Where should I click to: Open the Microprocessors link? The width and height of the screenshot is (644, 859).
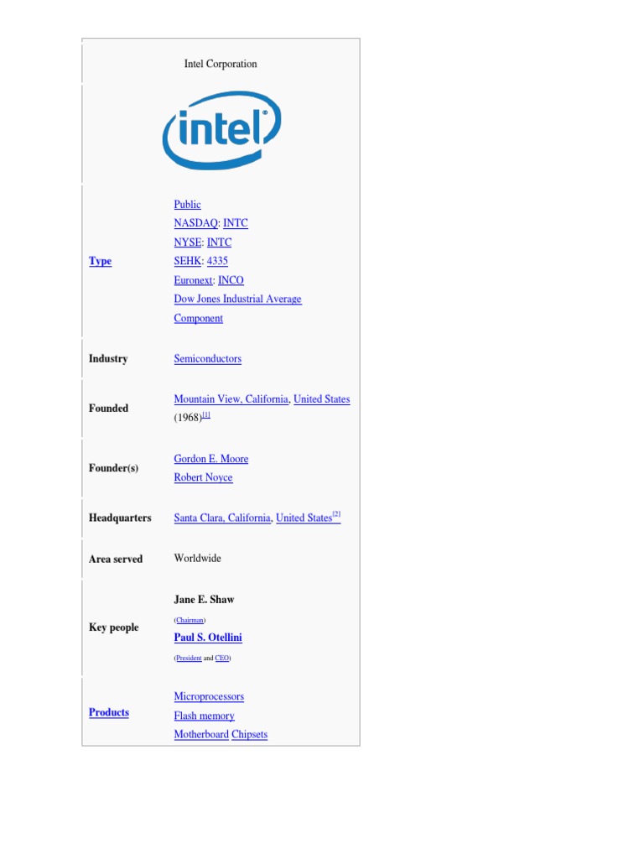click(x=209, y=696)
